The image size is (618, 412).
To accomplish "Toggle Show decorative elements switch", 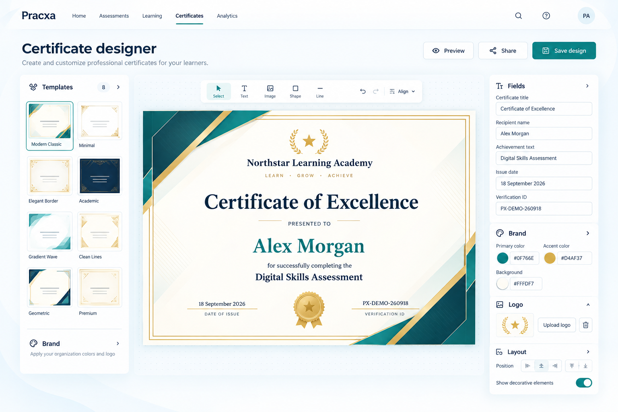I will point(584,383).
